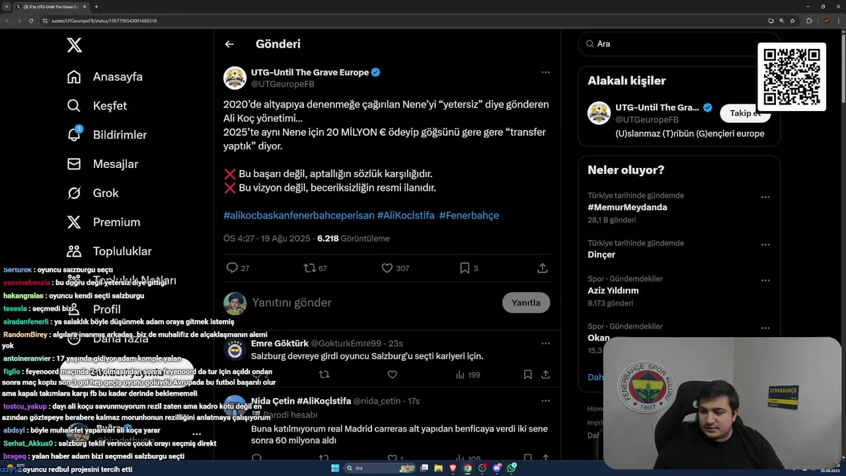Open the options menu for #MemurMeydanda trend
Image resolution: width=846 pixels, height=476 pixels.
click(x=765, y=197)
